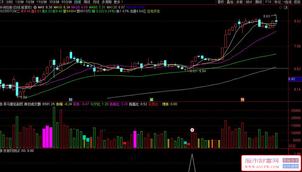Click the F10 company info button

click(268, 2)
